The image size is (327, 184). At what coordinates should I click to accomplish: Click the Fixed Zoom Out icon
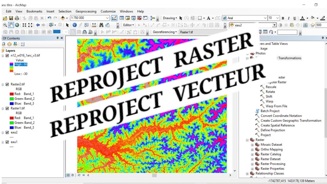[30, 25]
